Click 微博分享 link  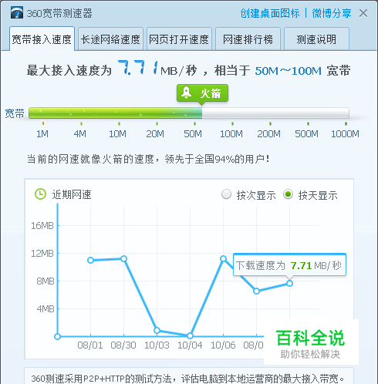332,13
